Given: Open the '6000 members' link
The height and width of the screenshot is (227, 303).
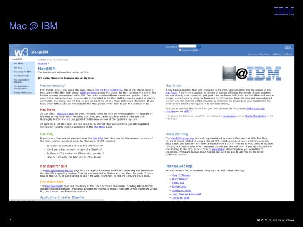Looking at the screenshot, I should [x=88, y=93].
